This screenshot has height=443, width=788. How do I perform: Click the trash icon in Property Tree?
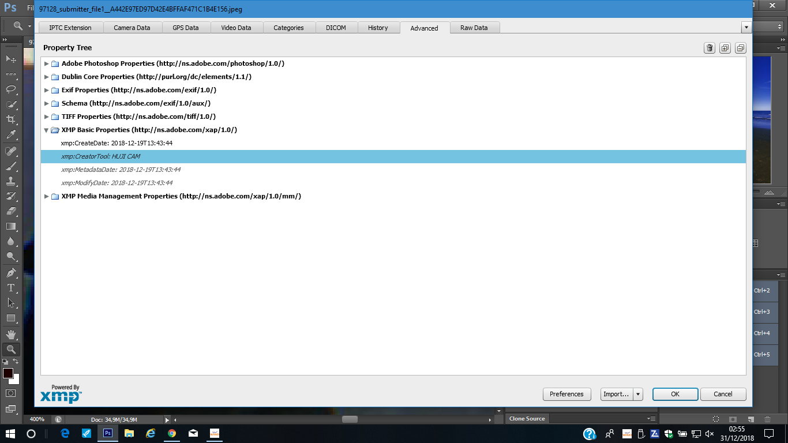[x=710, y=48]
